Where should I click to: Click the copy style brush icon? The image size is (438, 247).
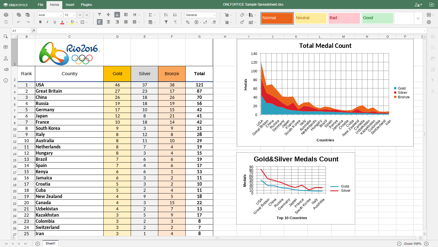click(x=242, y=22)
